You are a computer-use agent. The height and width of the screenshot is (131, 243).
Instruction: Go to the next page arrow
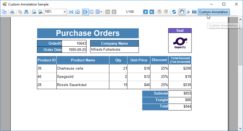coord(145,12)
